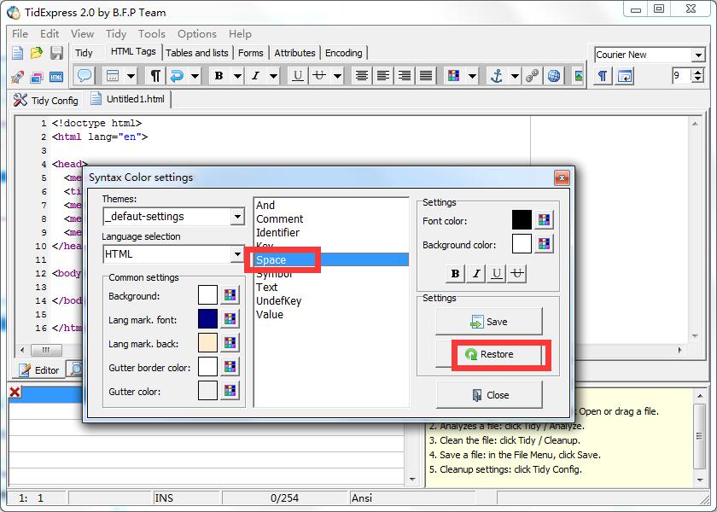Click the Restore button
The image size is (717, 512).
[489, 354]
